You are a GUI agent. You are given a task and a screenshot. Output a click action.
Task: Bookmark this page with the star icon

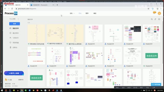[148, 9]
